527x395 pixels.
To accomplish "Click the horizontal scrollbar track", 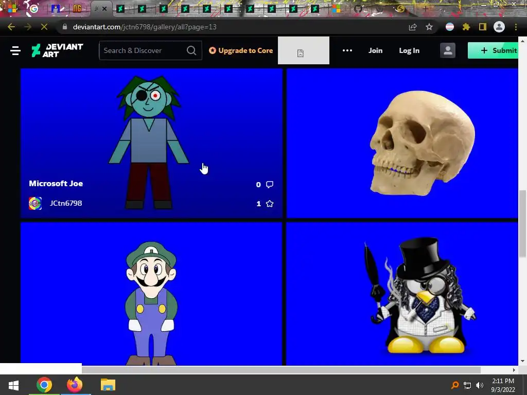I will pos(282,370).
